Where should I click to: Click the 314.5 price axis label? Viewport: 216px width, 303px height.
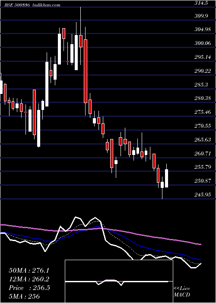pos(201,3)
